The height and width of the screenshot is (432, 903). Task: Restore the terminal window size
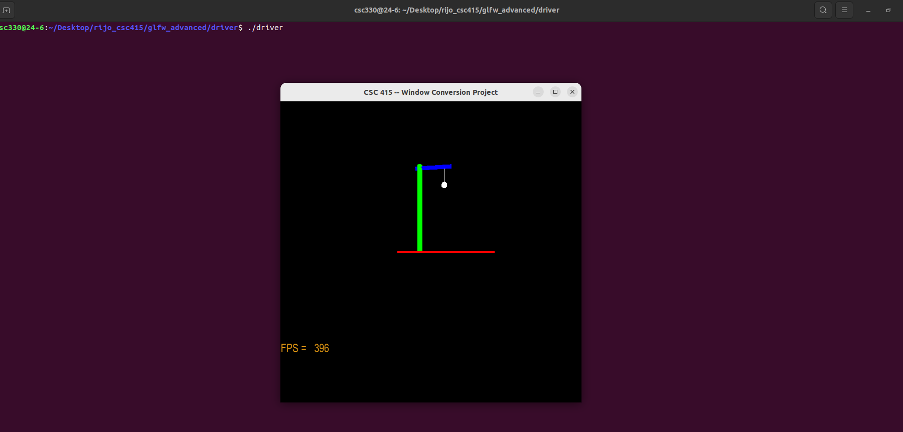888,10
